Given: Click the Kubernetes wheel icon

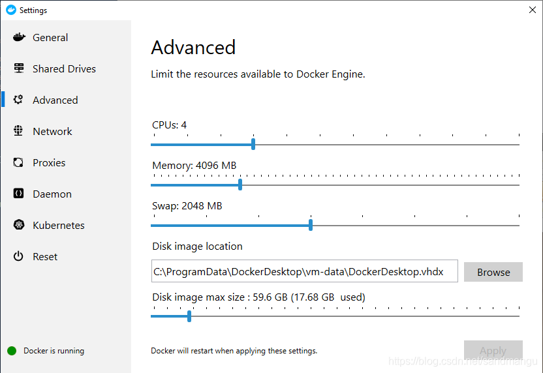Looking at the screenshot, I should 19,224.
